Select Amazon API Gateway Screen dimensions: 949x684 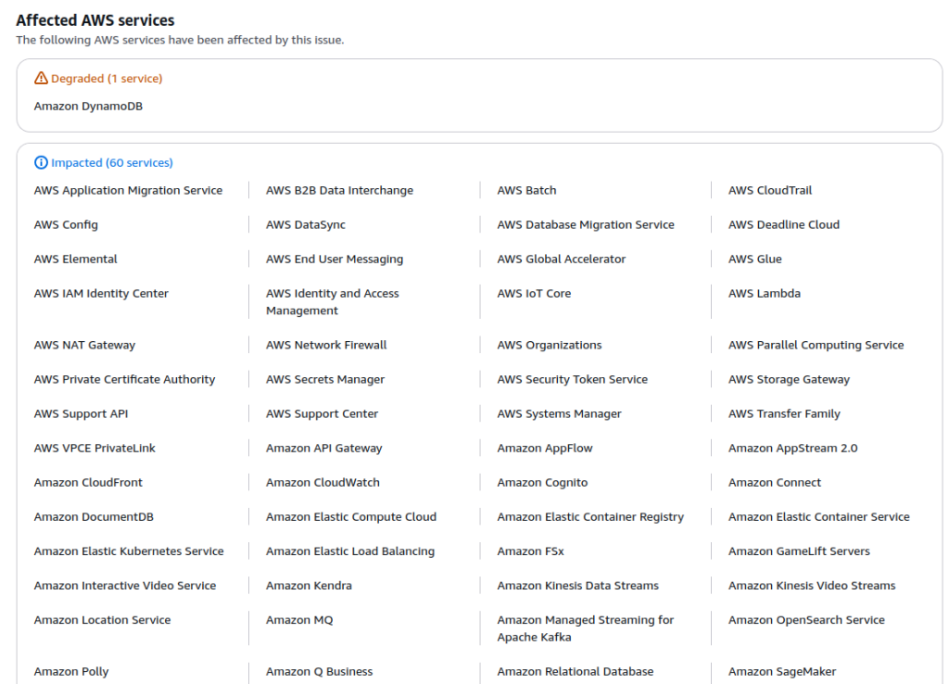(x=323, y=448)
